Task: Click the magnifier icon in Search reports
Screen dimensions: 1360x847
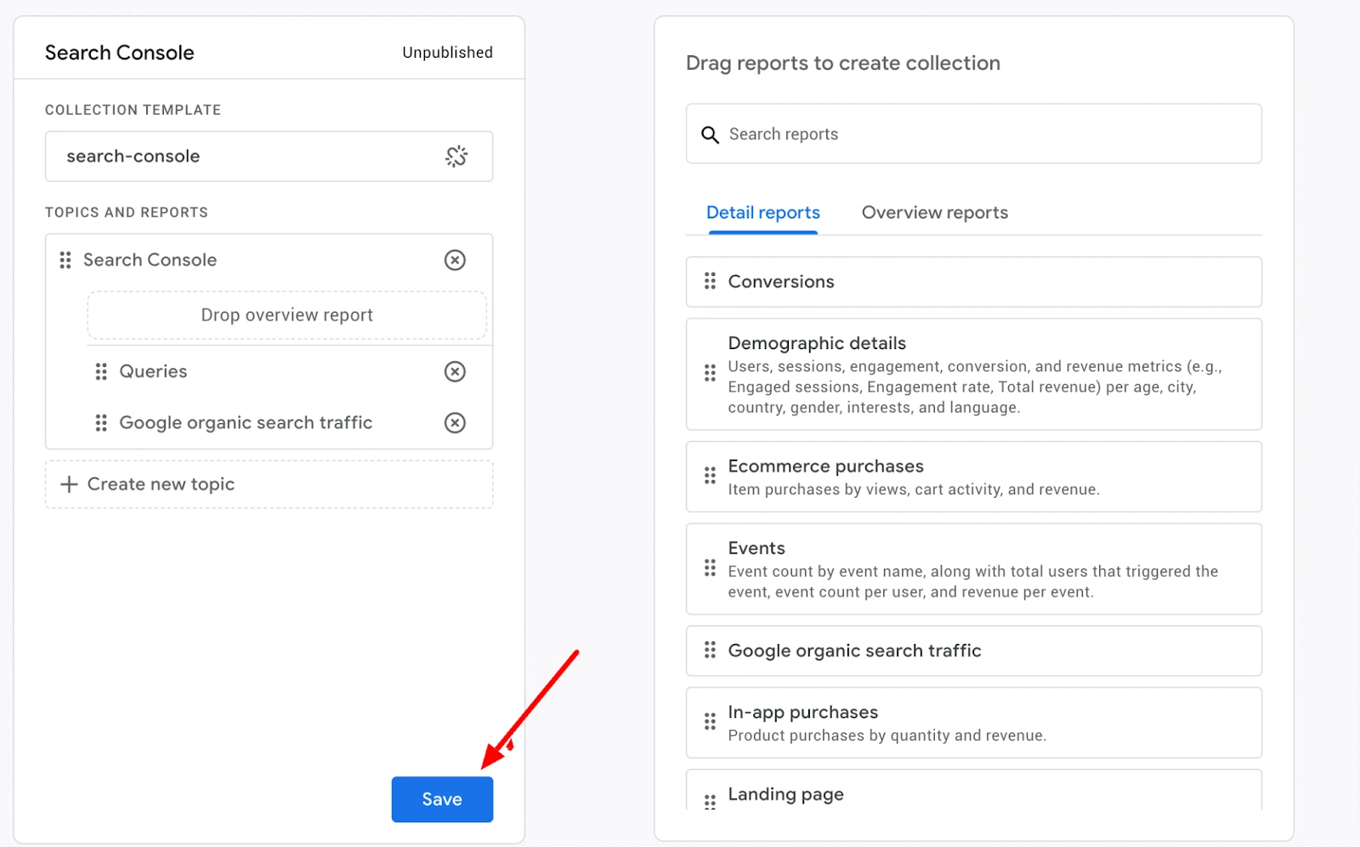Action: (710, 134)
